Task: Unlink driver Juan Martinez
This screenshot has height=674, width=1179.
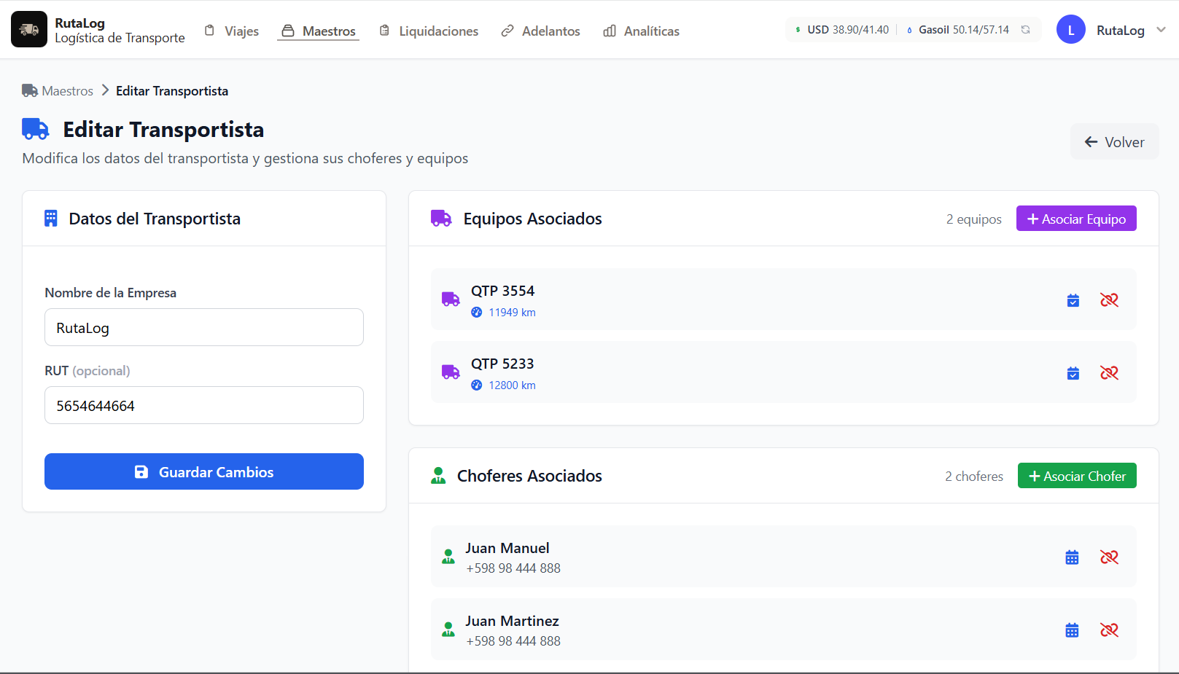Action: pyautogui.click(x=1109, y=630)
